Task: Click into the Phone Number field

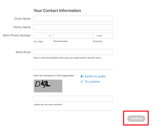Action: 73,36
